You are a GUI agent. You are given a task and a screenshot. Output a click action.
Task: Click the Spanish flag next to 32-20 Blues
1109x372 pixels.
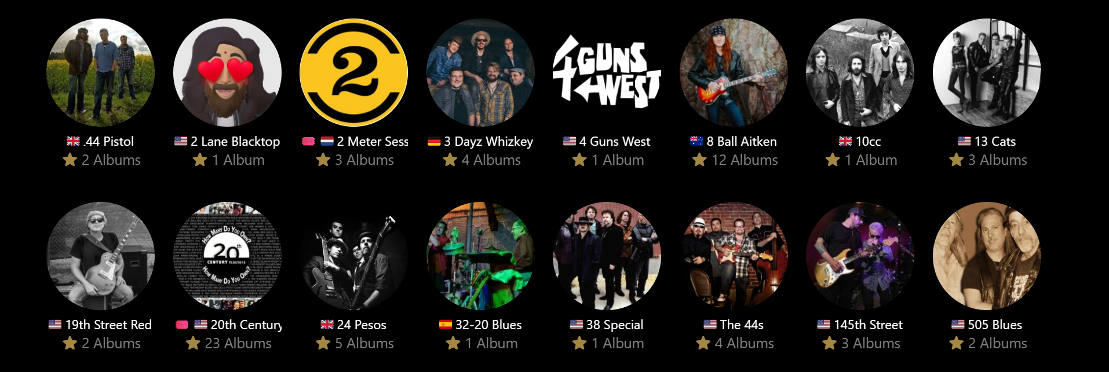click(x=446, y=325)
